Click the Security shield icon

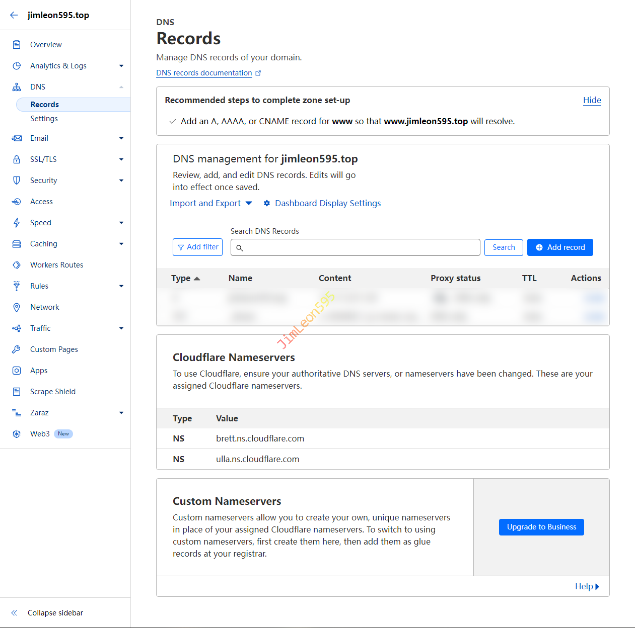click(17, 181)
